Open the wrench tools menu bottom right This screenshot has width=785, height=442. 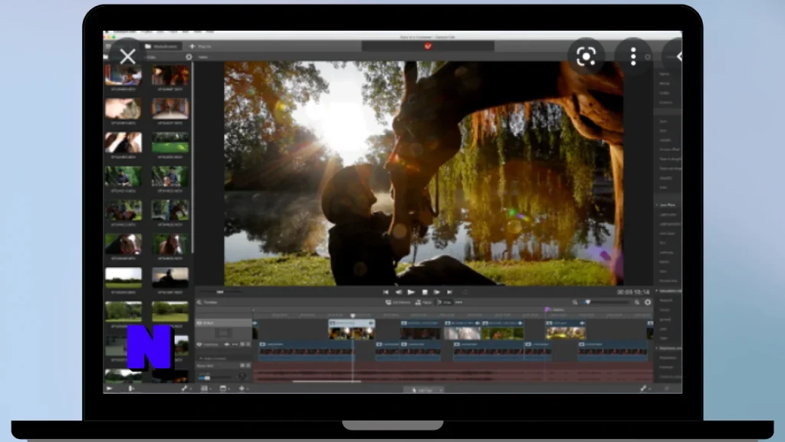click(644, 388)
